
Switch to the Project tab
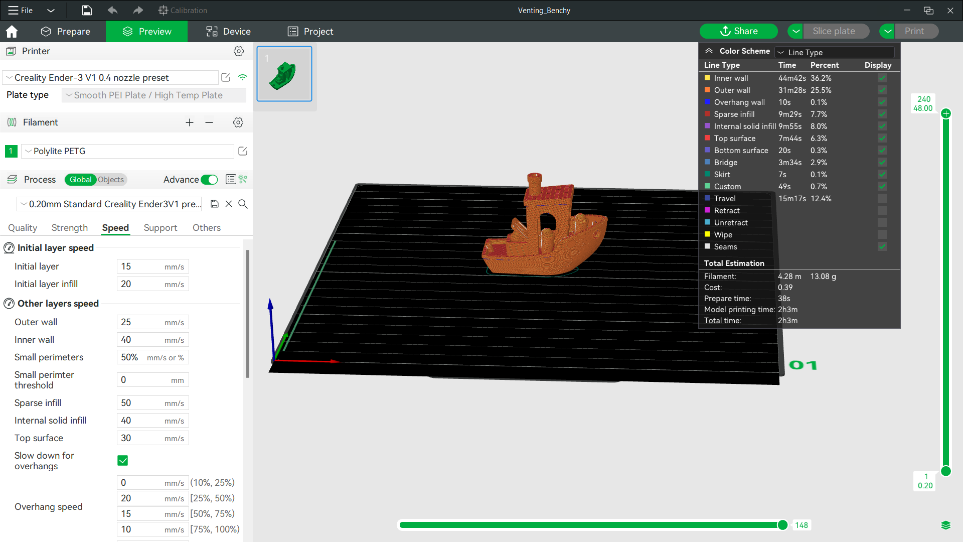point(310,32)
